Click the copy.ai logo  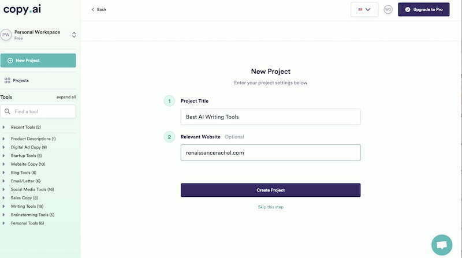[22, 9]
